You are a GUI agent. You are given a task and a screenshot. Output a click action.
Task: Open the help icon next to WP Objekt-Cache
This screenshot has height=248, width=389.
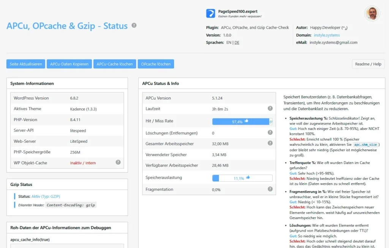coord(118,162)
